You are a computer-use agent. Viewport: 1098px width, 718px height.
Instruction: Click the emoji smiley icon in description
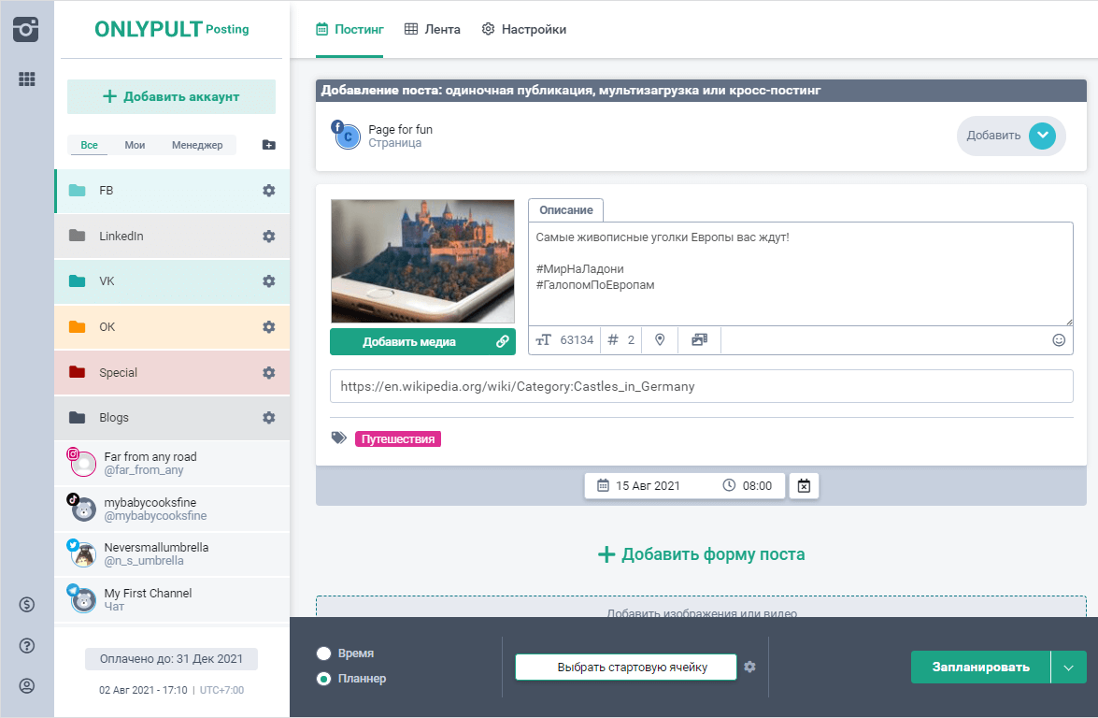[1059, 340]
